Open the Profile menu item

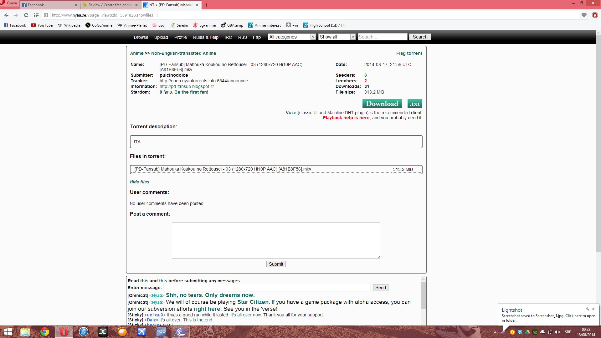point(180,37)
